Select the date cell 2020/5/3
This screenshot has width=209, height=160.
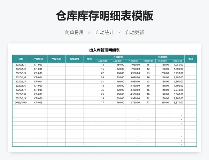(21, 73)
